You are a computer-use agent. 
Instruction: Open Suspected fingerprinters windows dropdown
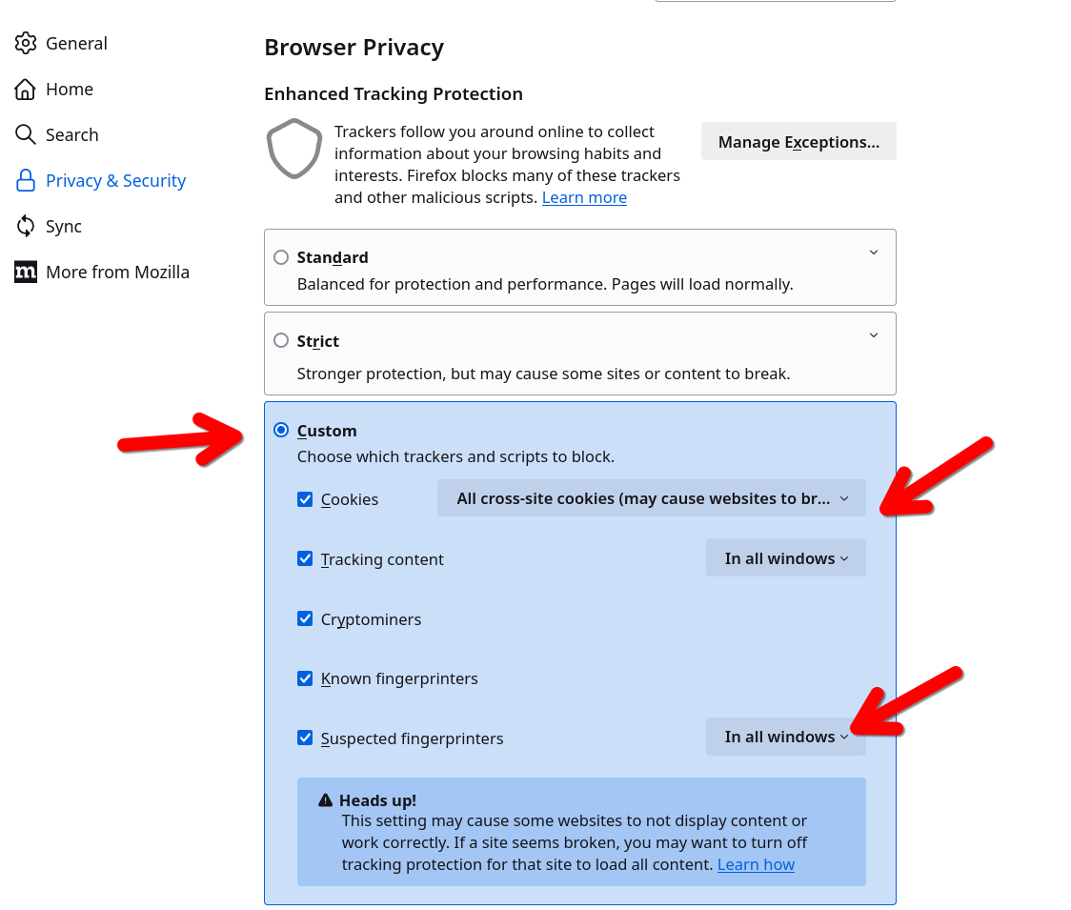point(785,737)
